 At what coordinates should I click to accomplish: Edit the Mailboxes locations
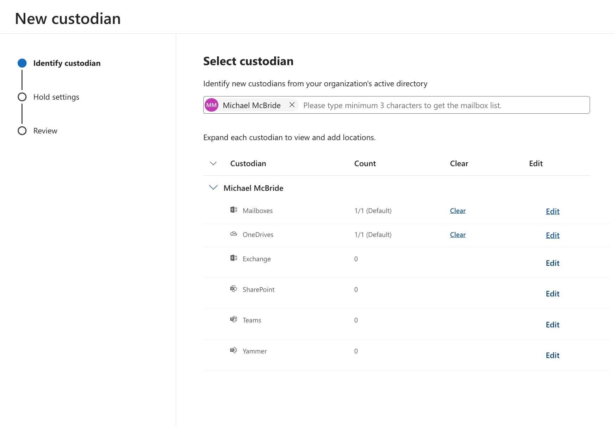coord(552,211)
